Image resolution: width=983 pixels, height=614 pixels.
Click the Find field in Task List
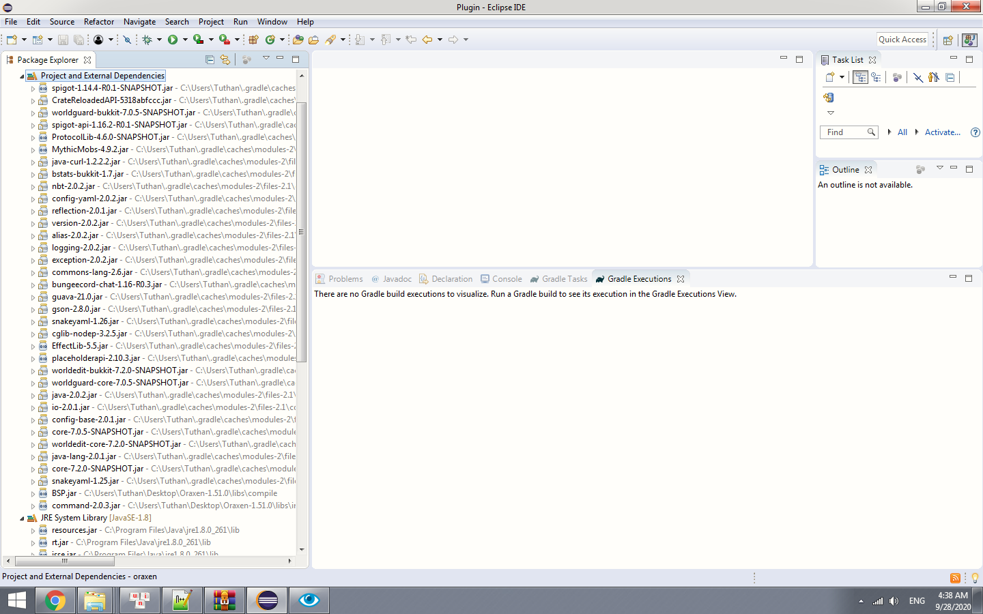[849, 132]
